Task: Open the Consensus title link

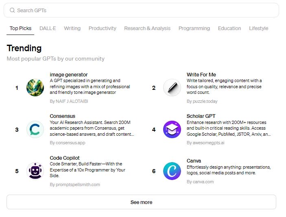Action: pyautogui.click(x=62, y=116)
